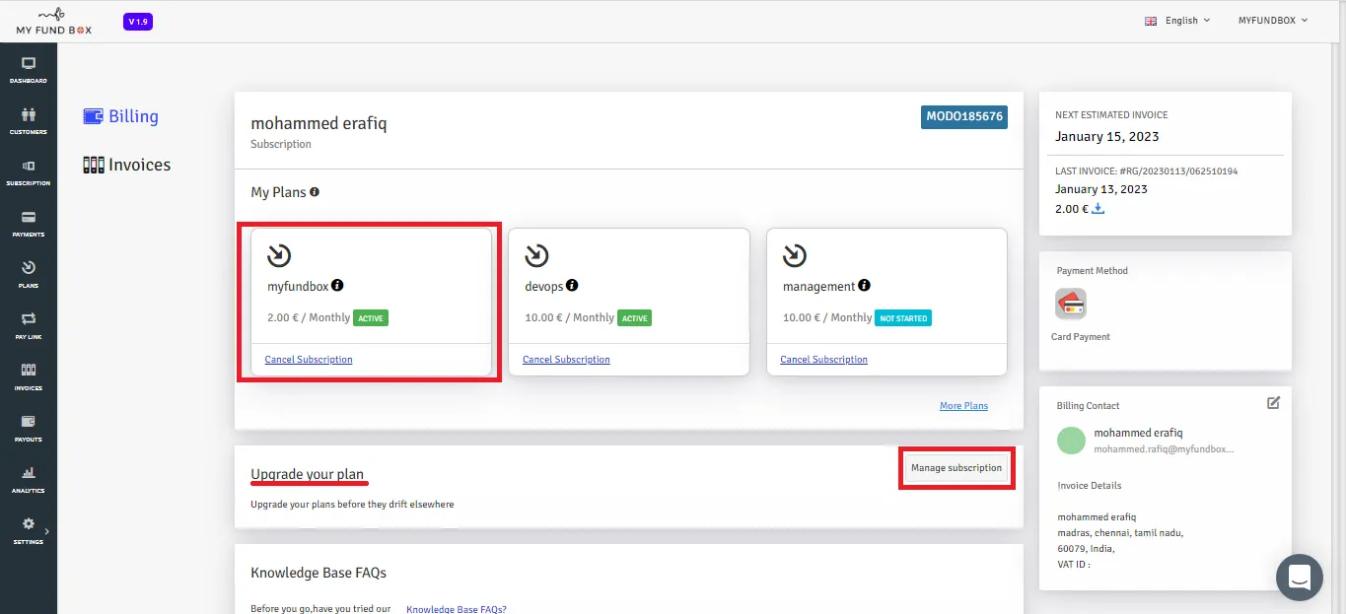This screenshot has height=614, width=1346.
Task: Open Payments in the sidebar
Action: click(28, 224)
